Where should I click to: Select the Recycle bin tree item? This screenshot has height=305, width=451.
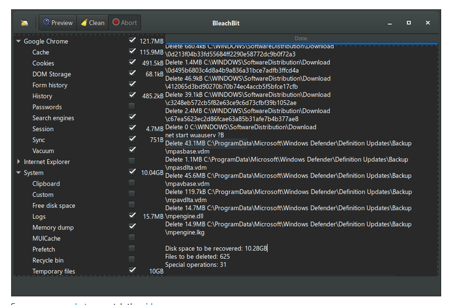(x=48, y=260)
